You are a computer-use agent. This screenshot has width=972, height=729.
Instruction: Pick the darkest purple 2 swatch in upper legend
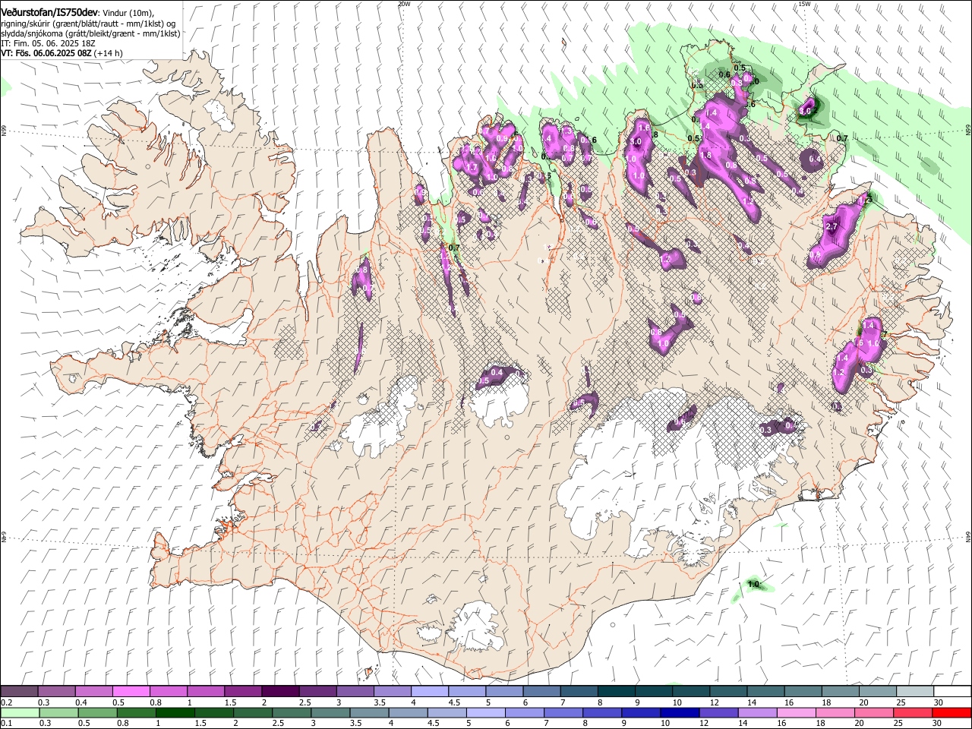pos(279,692)
